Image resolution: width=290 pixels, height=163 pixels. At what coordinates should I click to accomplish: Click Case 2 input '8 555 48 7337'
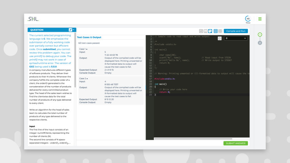111,84
